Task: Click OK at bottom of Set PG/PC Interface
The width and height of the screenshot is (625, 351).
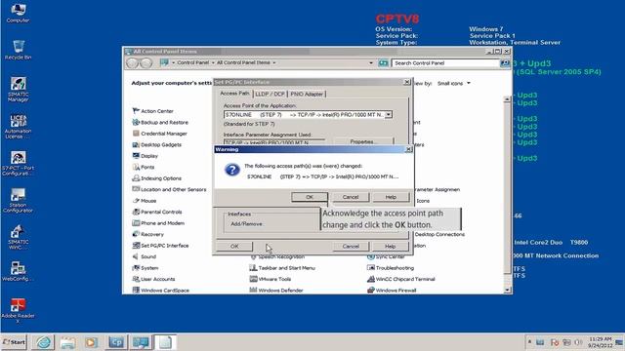Action: [234, 247]
